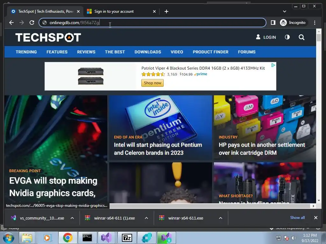The height and width of the screenshot is (244, 326).
Task: Open the FORUMS menu item
Action: tap(247, 52)
